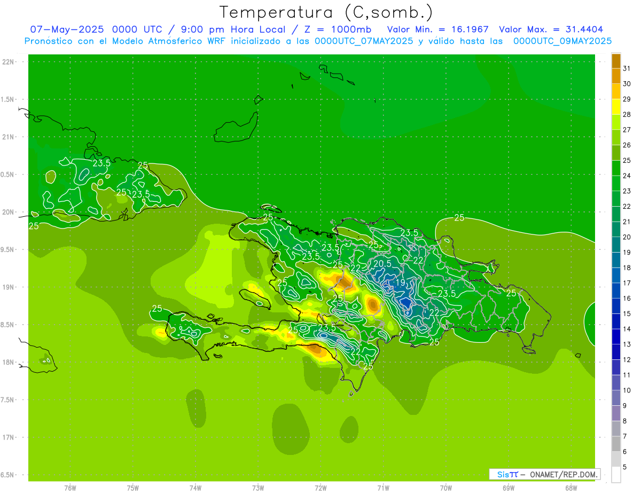Click the "76W" longitude axis label
The width and height of the screenshot is (641, 495).
pyautogui.click(x=70, y=488)
